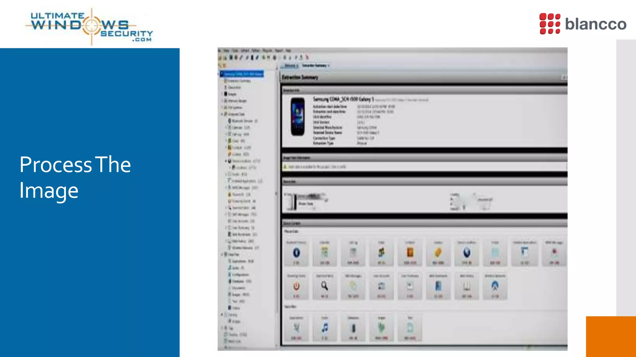Collapse the Analyzed Data tree node
This screenshot has height=357, width=636.
click(222, 114)
